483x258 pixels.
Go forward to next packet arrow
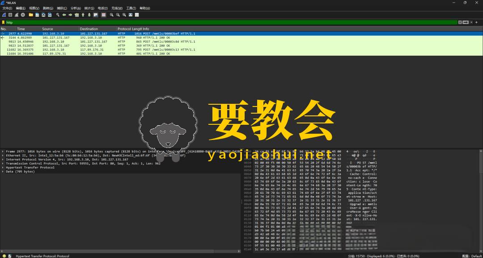(70, 15)
